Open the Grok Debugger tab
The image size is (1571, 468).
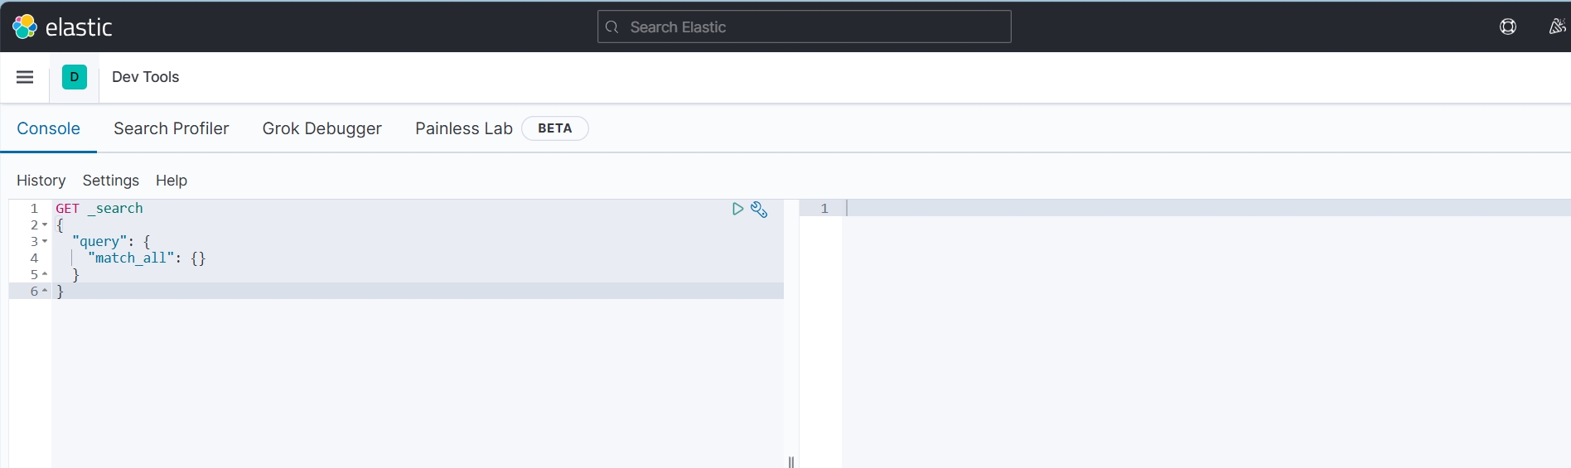[x=321, y=128]
